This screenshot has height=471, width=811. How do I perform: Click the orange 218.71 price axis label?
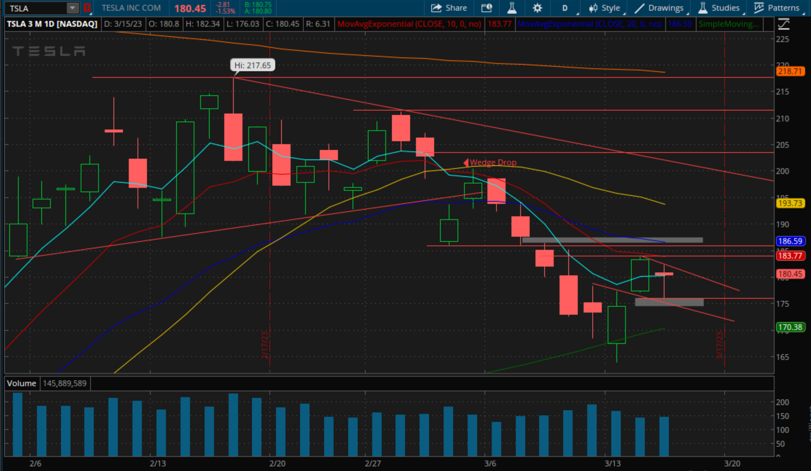[x=790, y=71]
